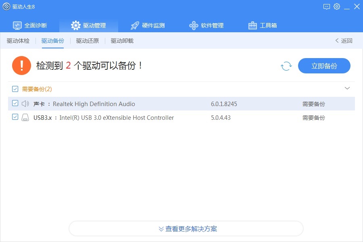Select the 驱动管理 gear icon
The image size is (363, 242).
point(75,25)
